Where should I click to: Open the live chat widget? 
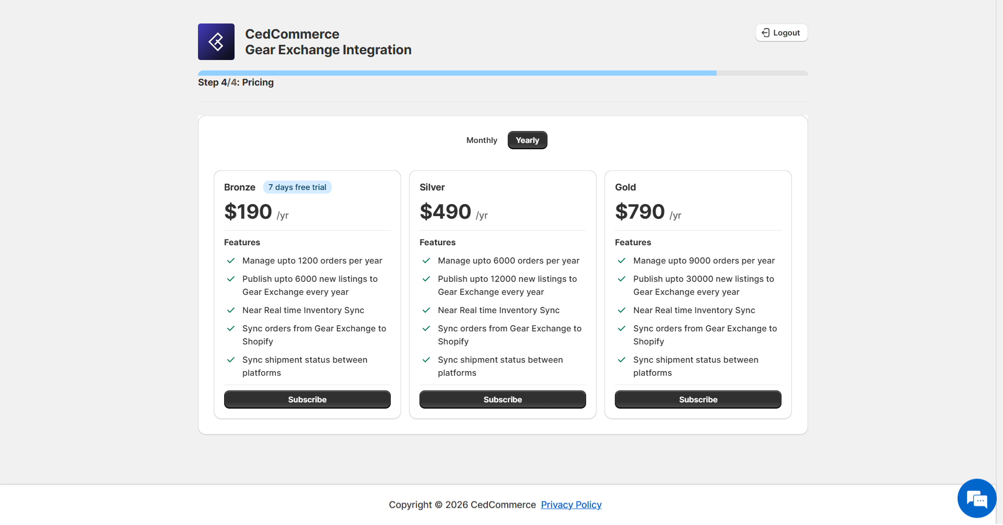(976, 498)
